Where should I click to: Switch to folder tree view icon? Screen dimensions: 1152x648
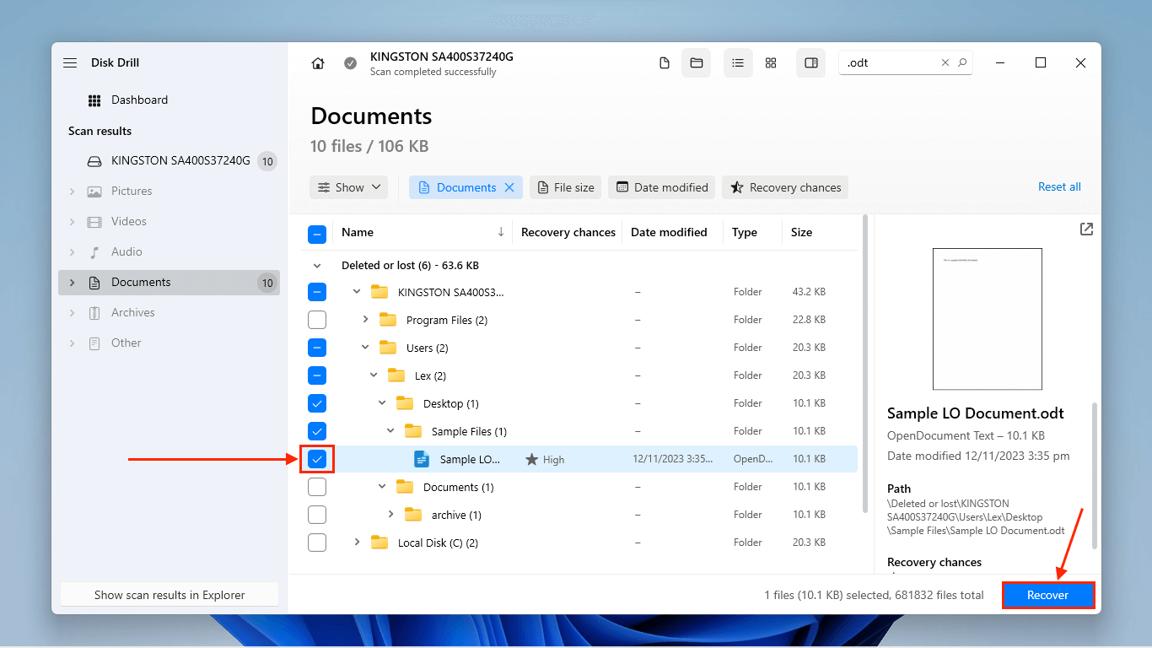[x=697, y=63]
